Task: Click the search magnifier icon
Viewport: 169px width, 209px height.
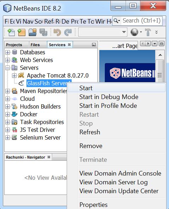Action: click(117, 21)
